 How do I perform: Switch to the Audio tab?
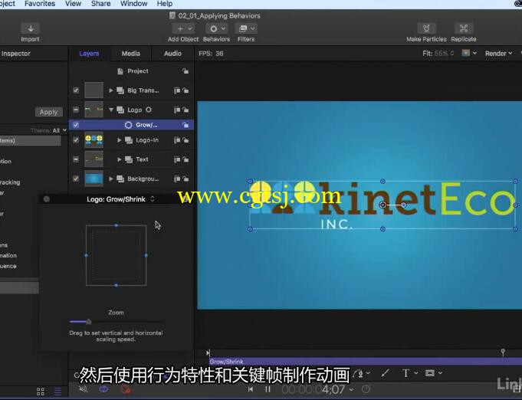(172, 54)
